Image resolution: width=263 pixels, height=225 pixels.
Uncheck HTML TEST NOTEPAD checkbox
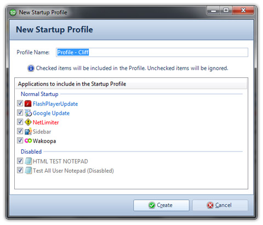[20, 161]
